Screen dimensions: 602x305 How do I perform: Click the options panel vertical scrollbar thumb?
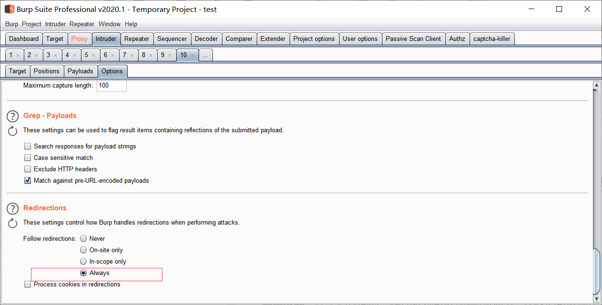pyautogui.click(x=596, y=271)
